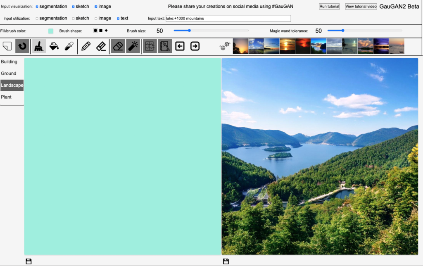The height and width of the screenshot is (266, 423).
Task: Save the generated image with disk icon
Action: (x=226, y=261)
